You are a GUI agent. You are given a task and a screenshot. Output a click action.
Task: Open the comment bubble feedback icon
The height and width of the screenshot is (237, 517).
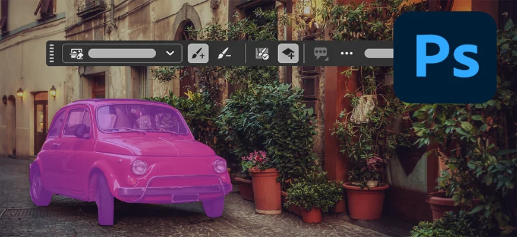[x=321, y=53]
